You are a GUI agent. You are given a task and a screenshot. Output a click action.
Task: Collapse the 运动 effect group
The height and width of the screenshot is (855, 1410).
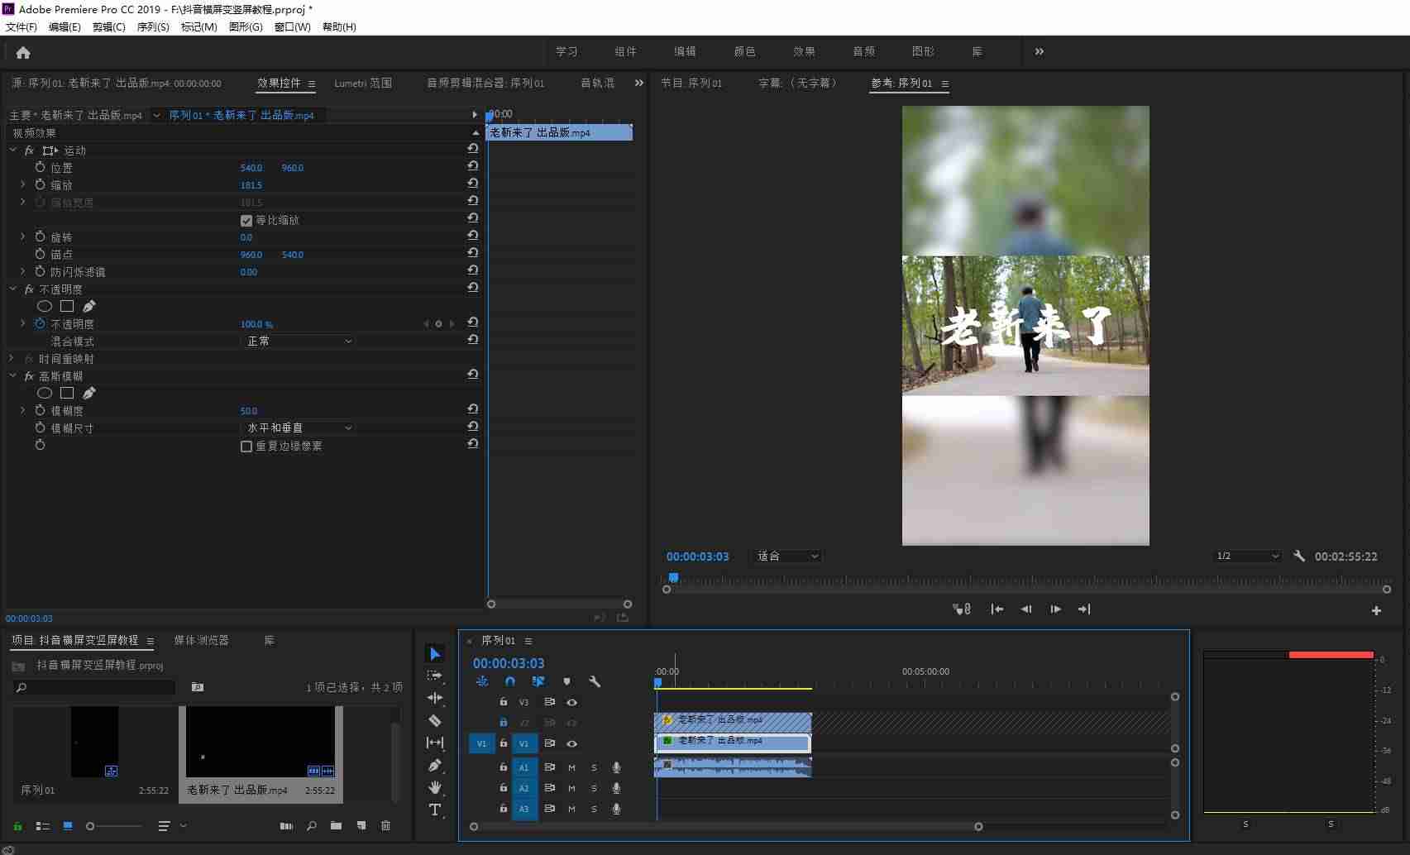click(x=12, y=150)
